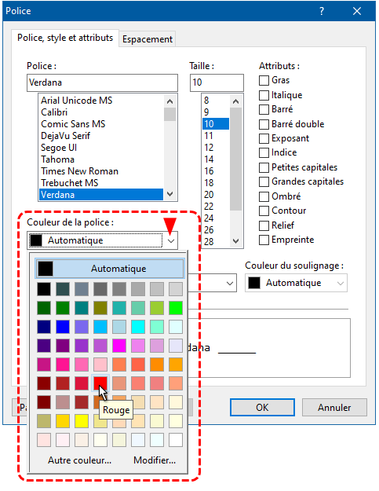
Task: Expand the Couleur de la police dropdown arrow
Action: tap(171, 241)
